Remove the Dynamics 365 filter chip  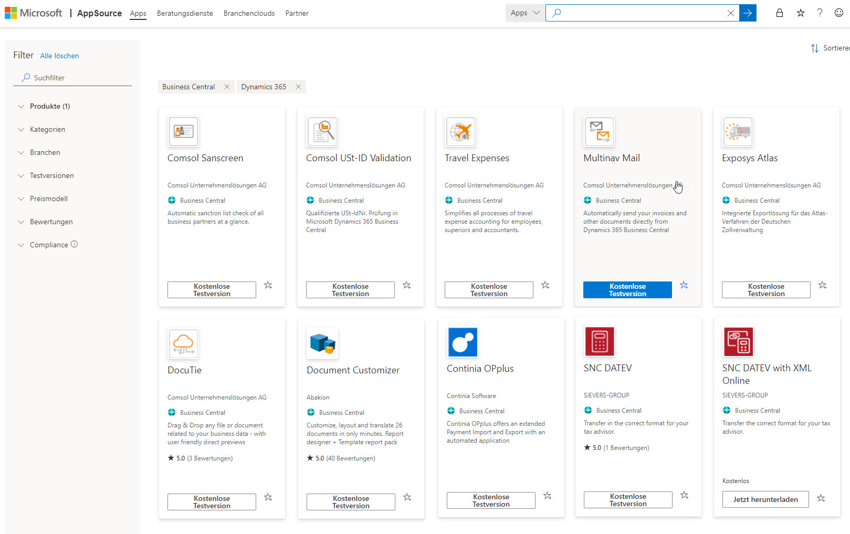tap(298, 87)
